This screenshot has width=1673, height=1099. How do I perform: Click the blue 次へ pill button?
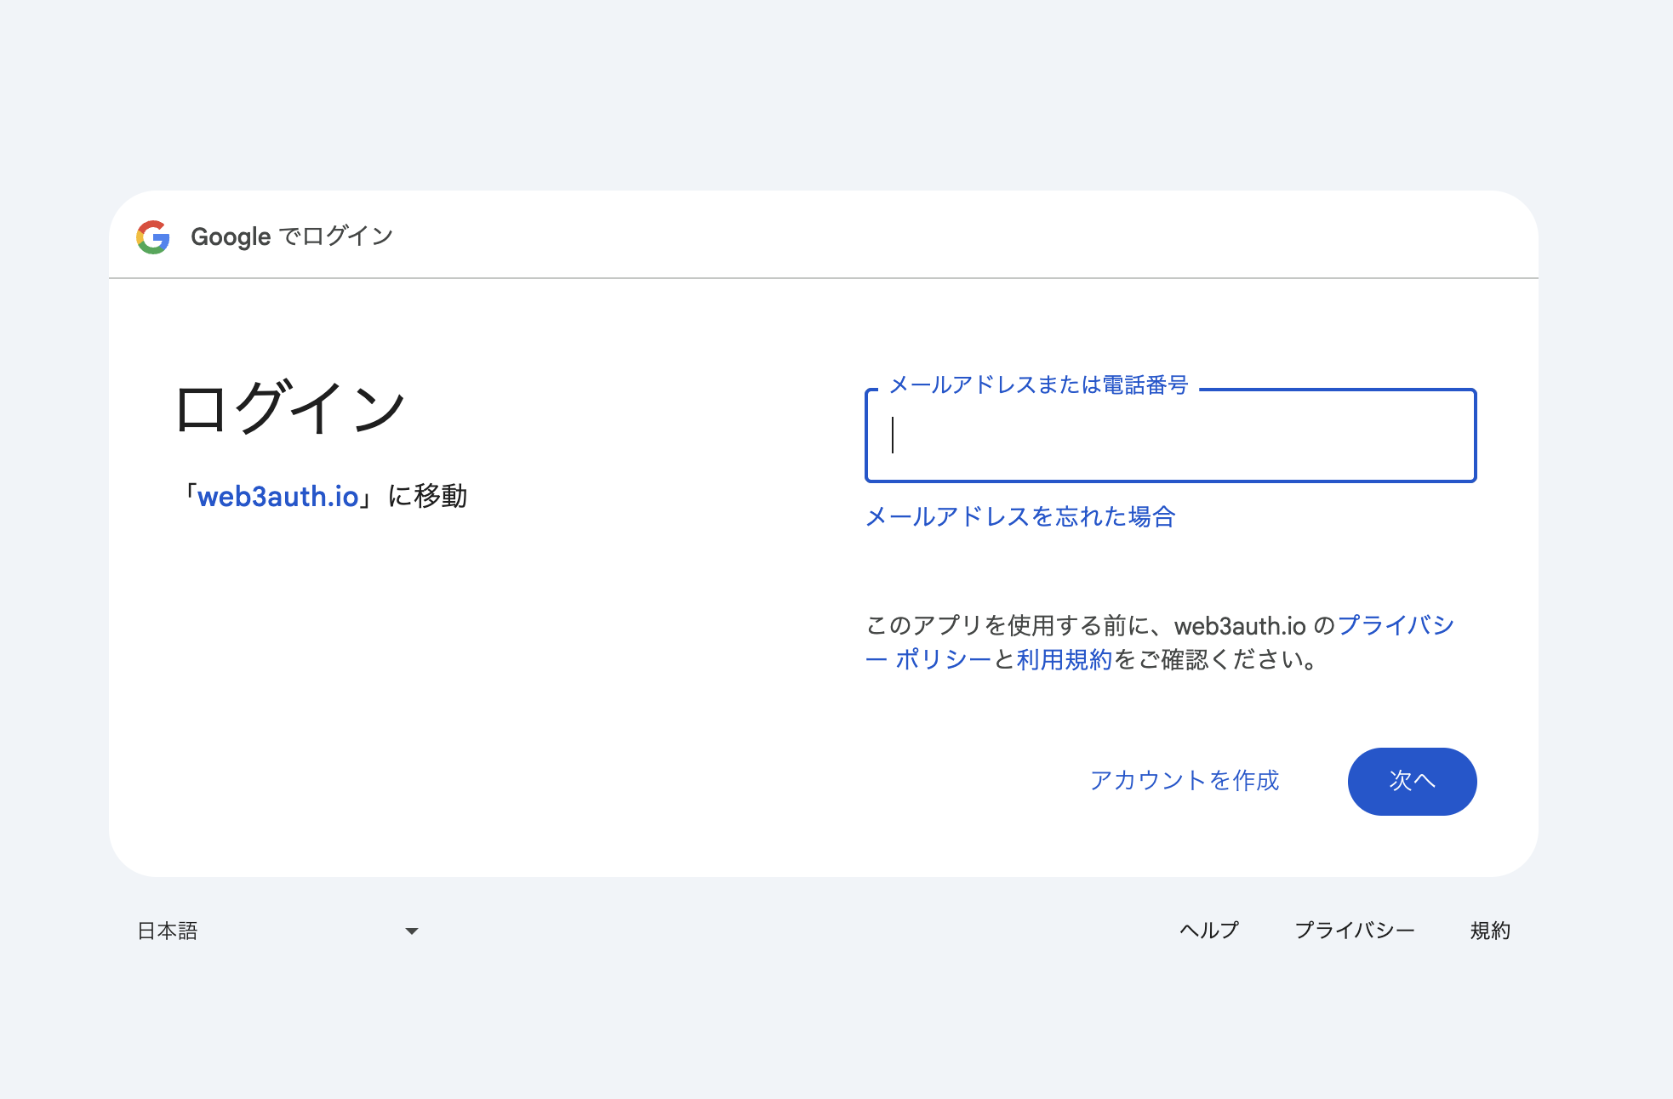point(1412,781)
